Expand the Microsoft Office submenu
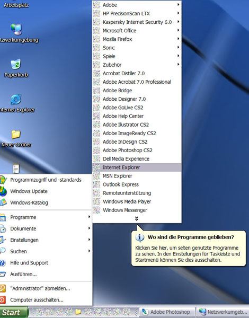 (x=178, y=30)
